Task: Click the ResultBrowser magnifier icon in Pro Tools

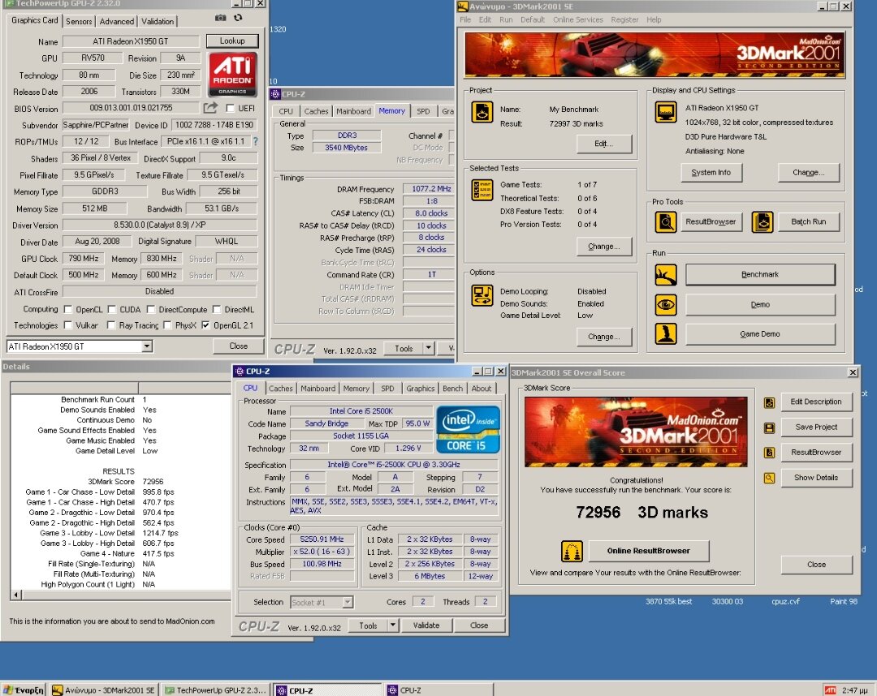Action: tap(666, 222)
